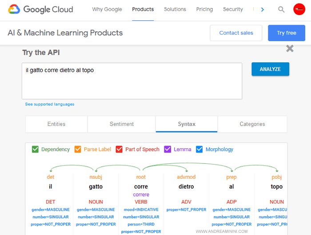Expand more navigation items with chevron arrow
Viewport: 311px width, 235px height.
click(263, 9)
